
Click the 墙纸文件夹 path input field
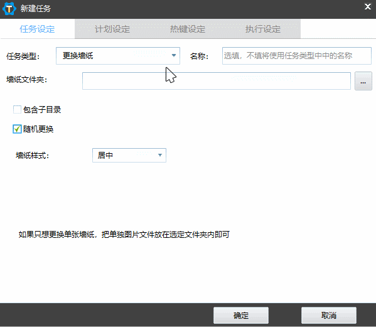[217, 81]
